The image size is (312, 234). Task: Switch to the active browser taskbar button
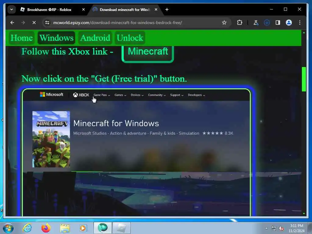pos(102,228)
